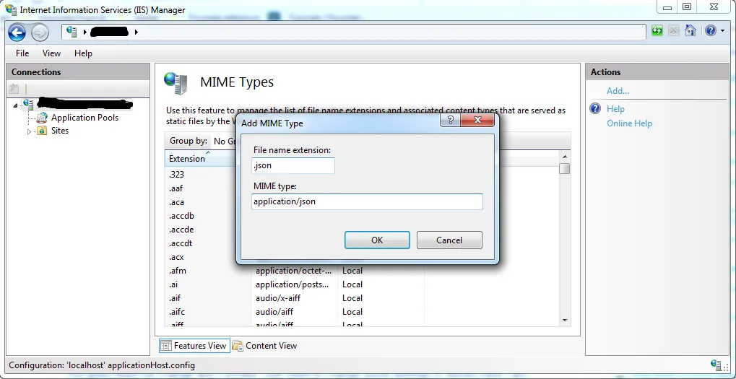Expand the Sites node arrow
The height and width of the screenshot is (379, 736).
pyautogui.click(x=29, y=131)
